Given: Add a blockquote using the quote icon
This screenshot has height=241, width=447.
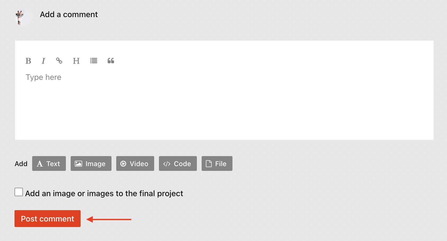Looking at the screenshot, I should coord(111,61).
